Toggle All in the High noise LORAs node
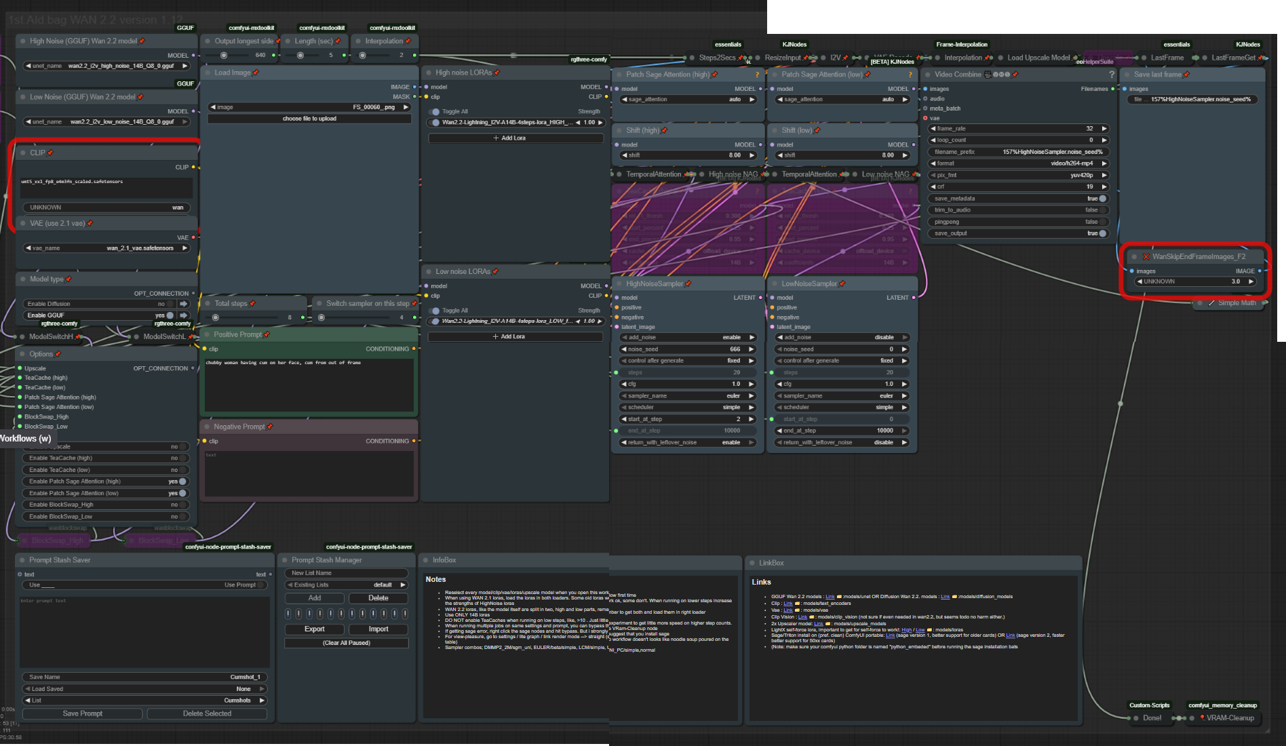 pos(435,112)
